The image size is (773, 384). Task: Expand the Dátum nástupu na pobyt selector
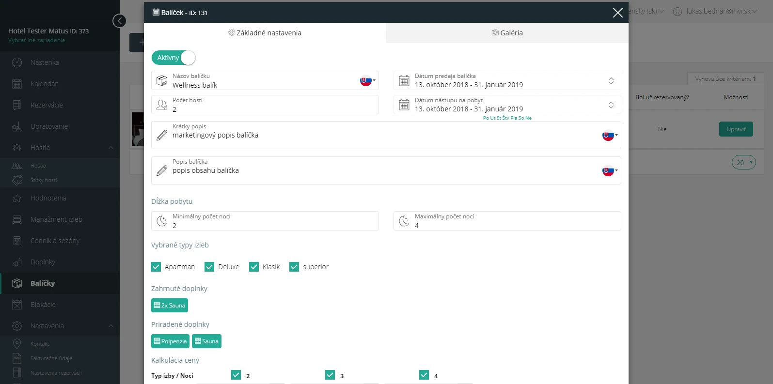(611, 105)
